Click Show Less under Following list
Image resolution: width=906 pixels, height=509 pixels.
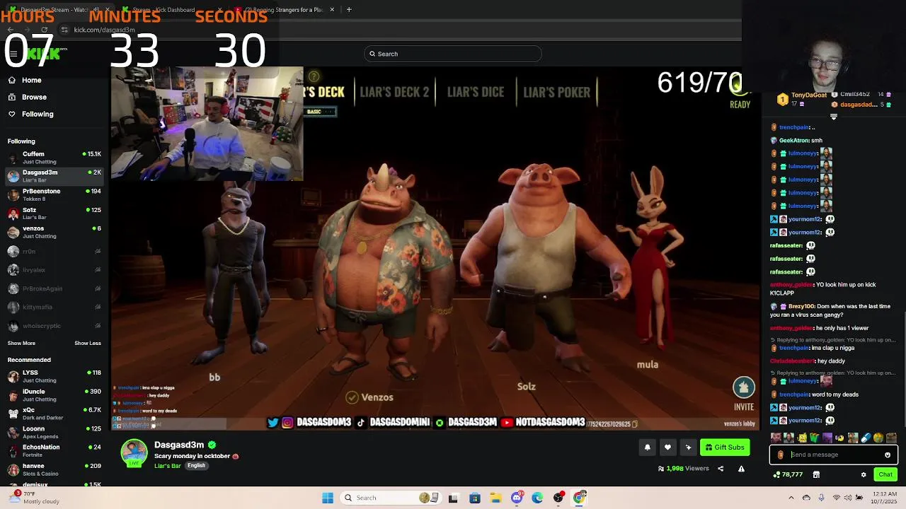click(x=88, y=343)
